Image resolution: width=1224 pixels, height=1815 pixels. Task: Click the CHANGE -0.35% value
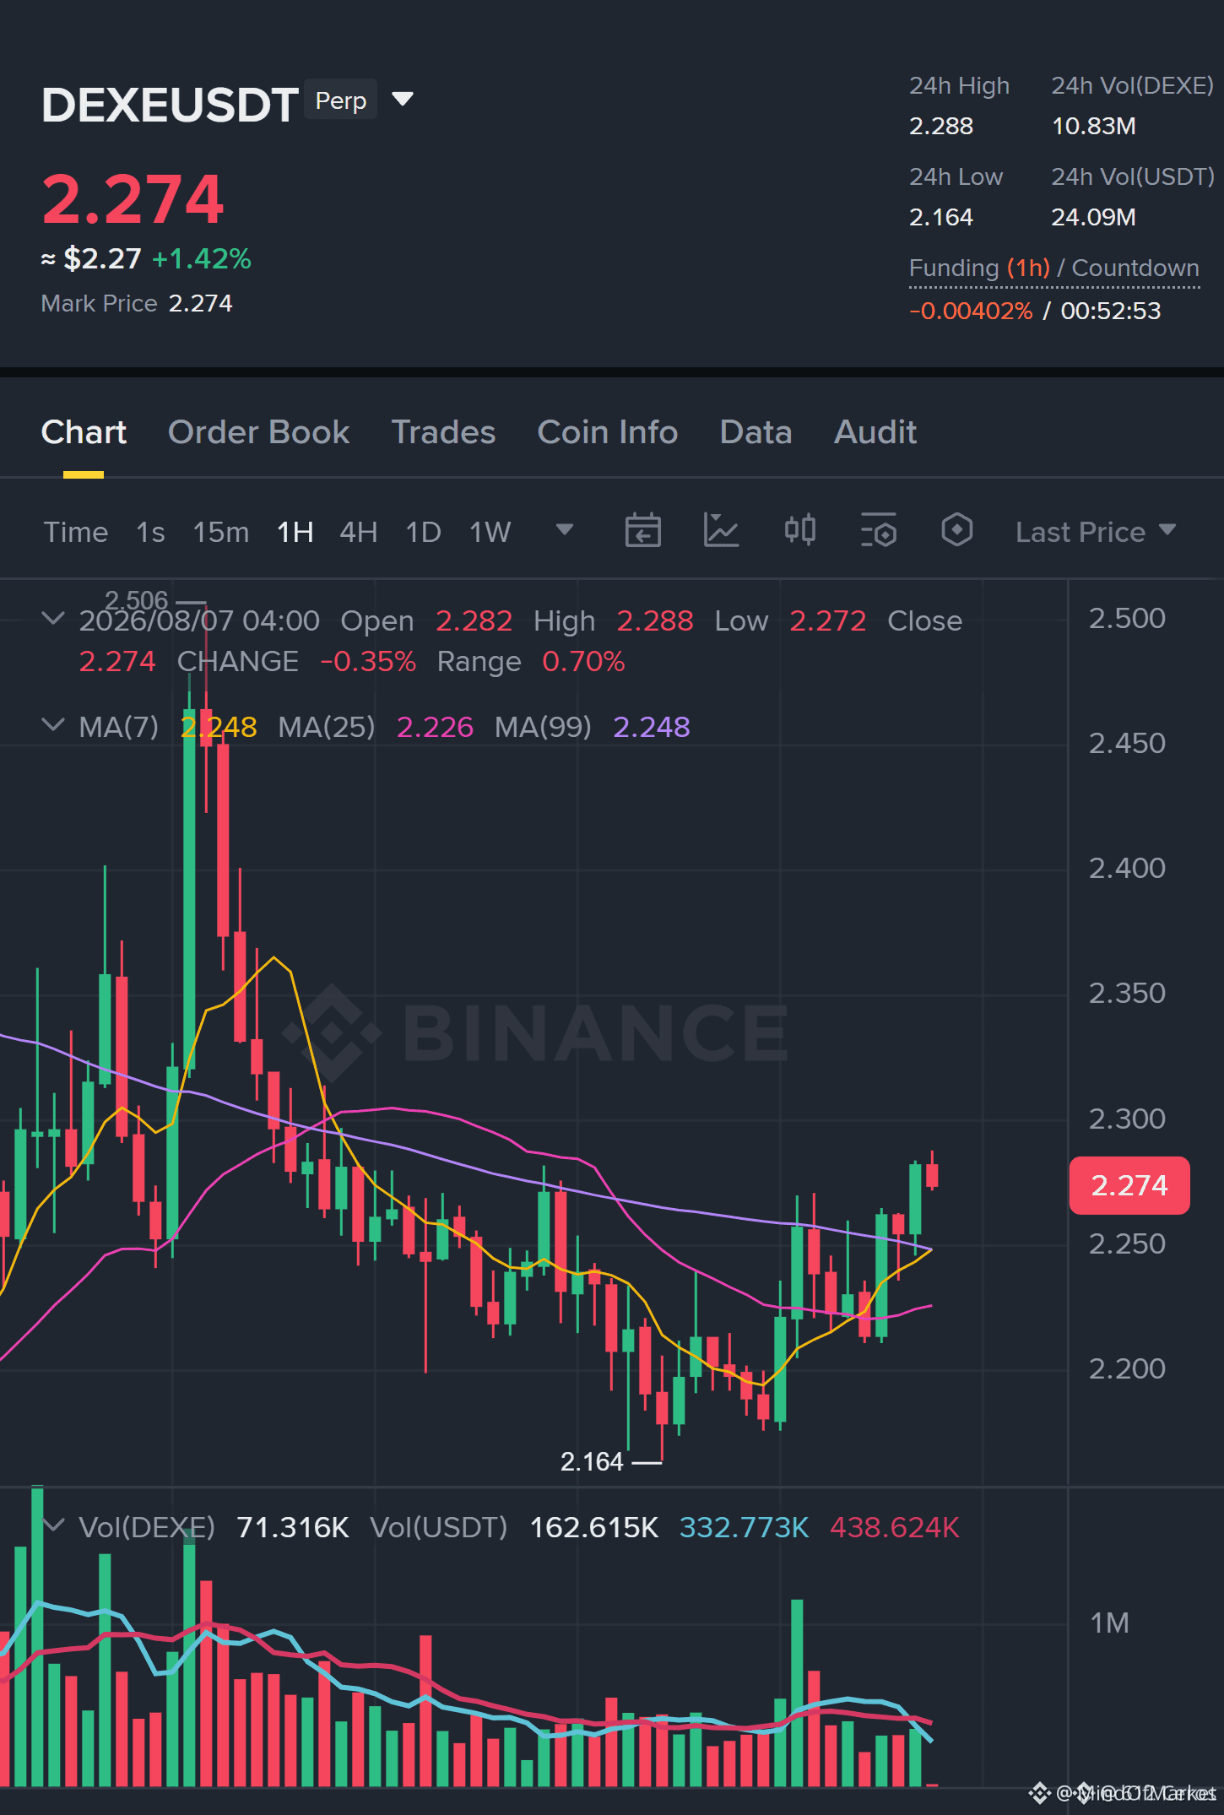coord(368,661)
